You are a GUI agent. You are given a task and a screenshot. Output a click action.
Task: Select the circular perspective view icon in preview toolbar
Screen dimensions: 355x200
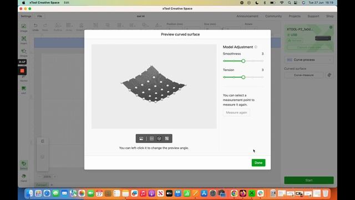point(159,138)
